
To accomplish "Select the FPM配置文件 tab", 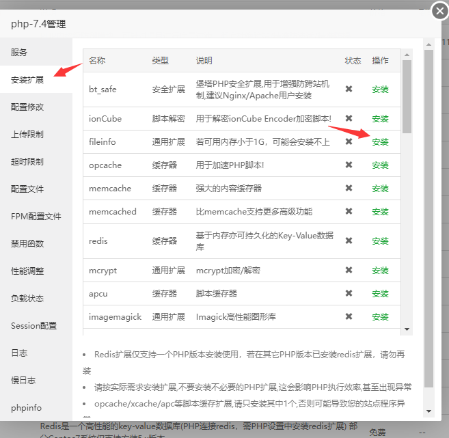I will point(36,216).
